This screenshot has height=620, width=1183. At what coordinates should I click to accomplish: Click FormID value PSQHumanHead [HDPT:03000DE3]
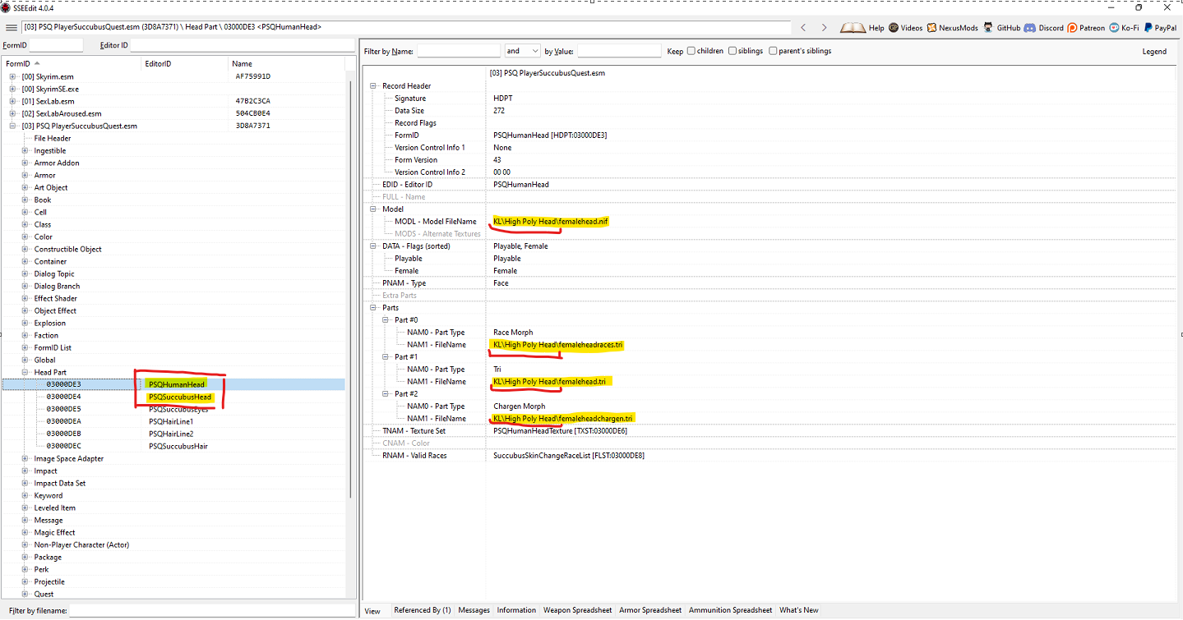(x=550, y=135)
